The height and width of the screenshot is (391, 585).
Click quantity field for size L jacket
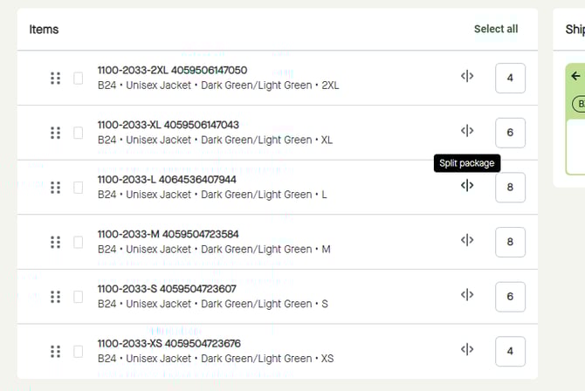(x=510, y=188)
